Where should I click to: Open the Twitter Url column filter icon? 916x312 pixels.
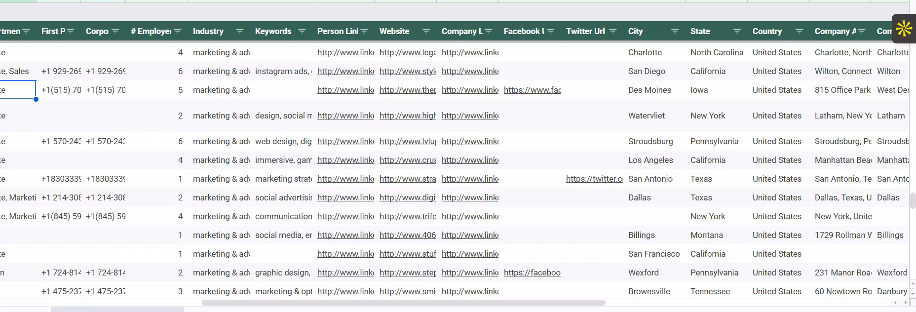tap(612, 31)
